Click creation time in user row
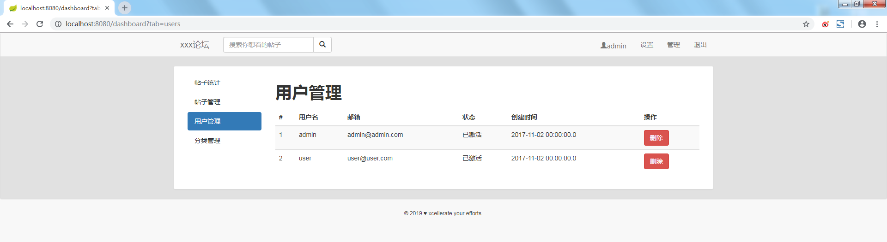The height and width of the screenshot is (242, 887). pyautogui.click(x=544, y=158)
